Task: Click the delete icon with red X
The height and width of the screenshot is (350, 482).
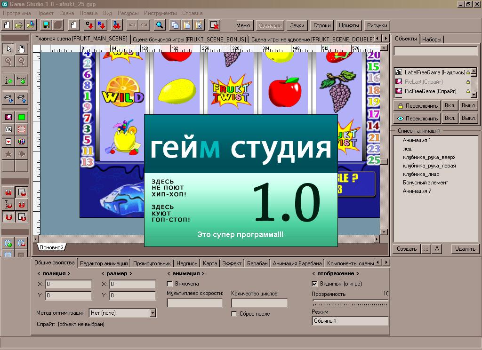Action: 214,25
